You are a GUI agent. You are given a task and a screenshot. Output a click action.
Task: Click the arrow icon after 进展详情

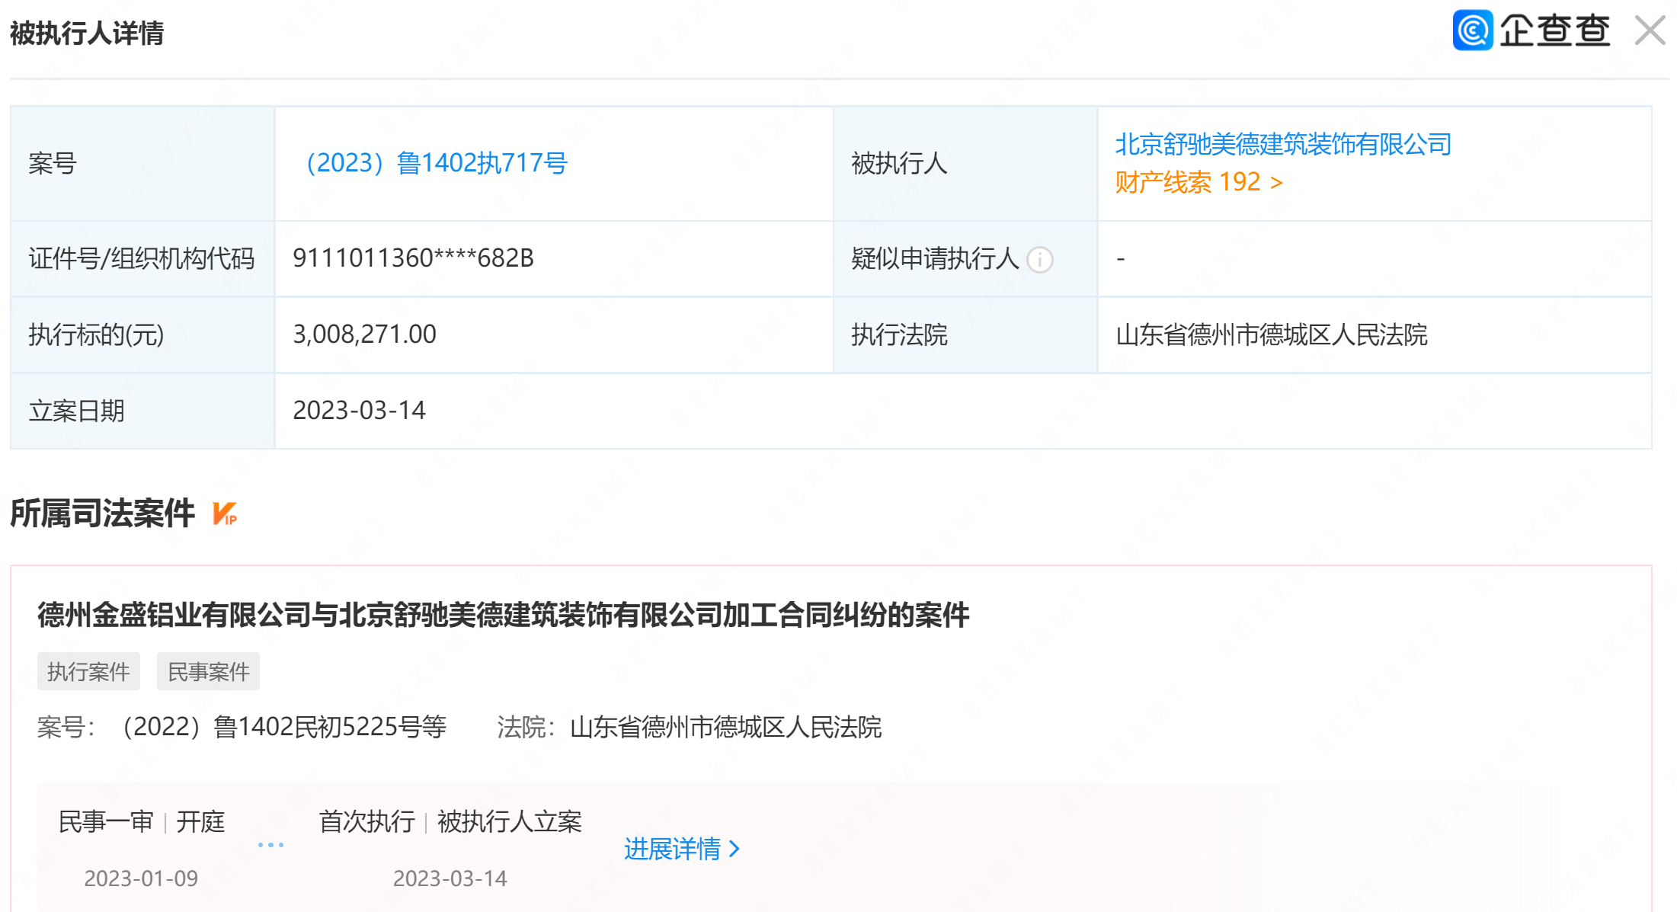(x=734, y=848)
